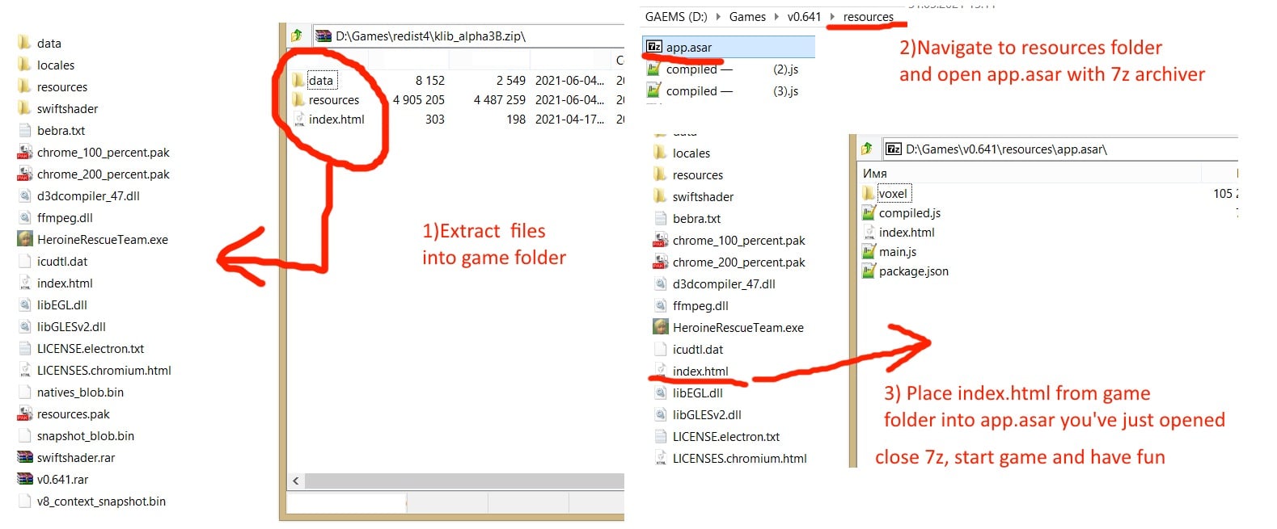
Task: Click the 7z icon beside app.asar address path
Action: click(894, 149)
